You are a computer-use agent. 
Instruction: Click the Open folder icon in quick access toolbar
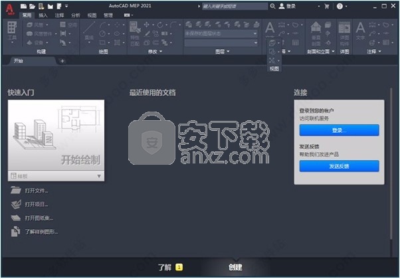pos(32,6)
